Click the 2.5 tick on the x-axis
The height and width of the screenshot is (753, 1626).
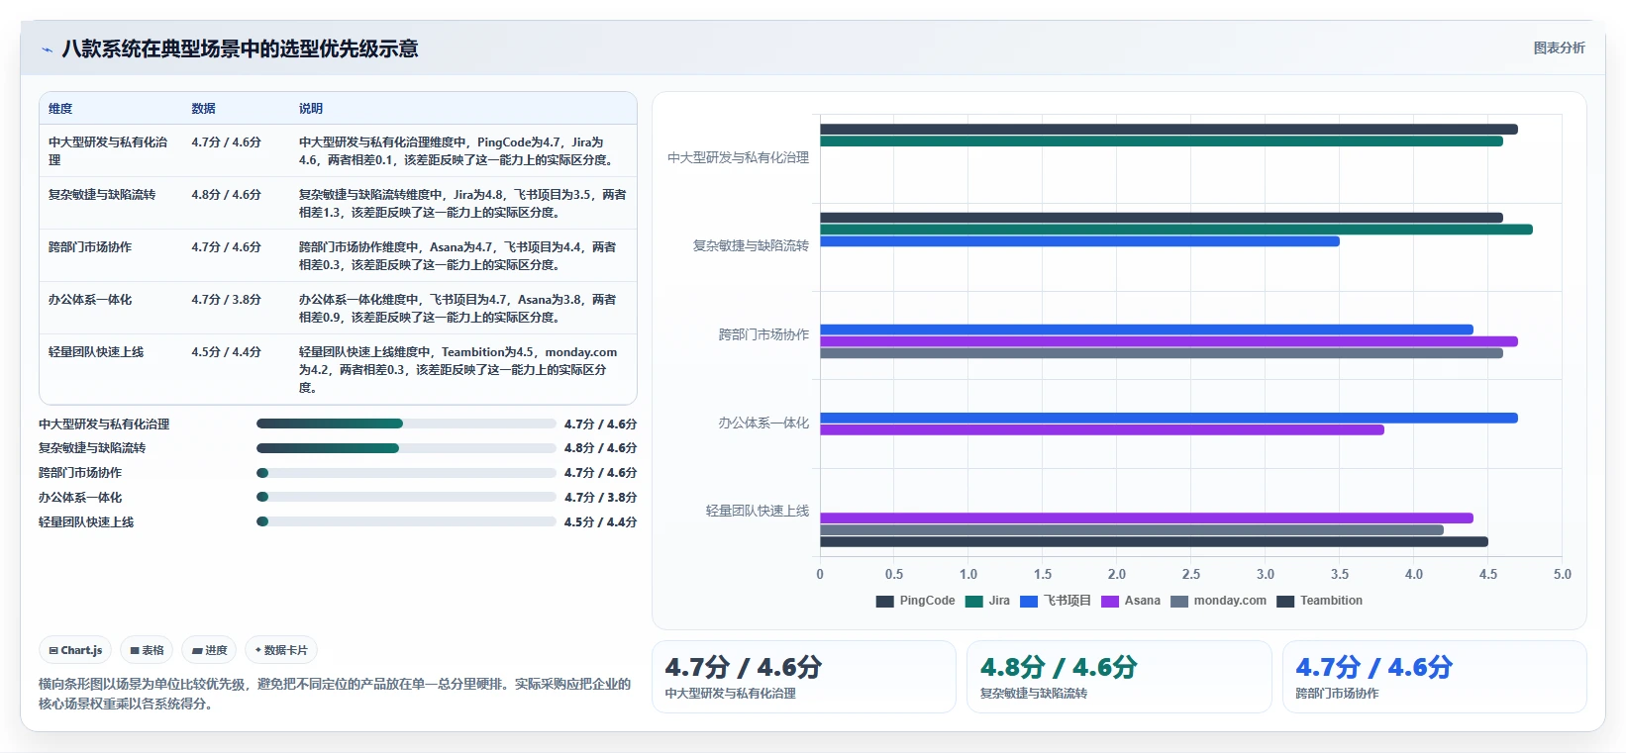click(x=1190, y=574)
